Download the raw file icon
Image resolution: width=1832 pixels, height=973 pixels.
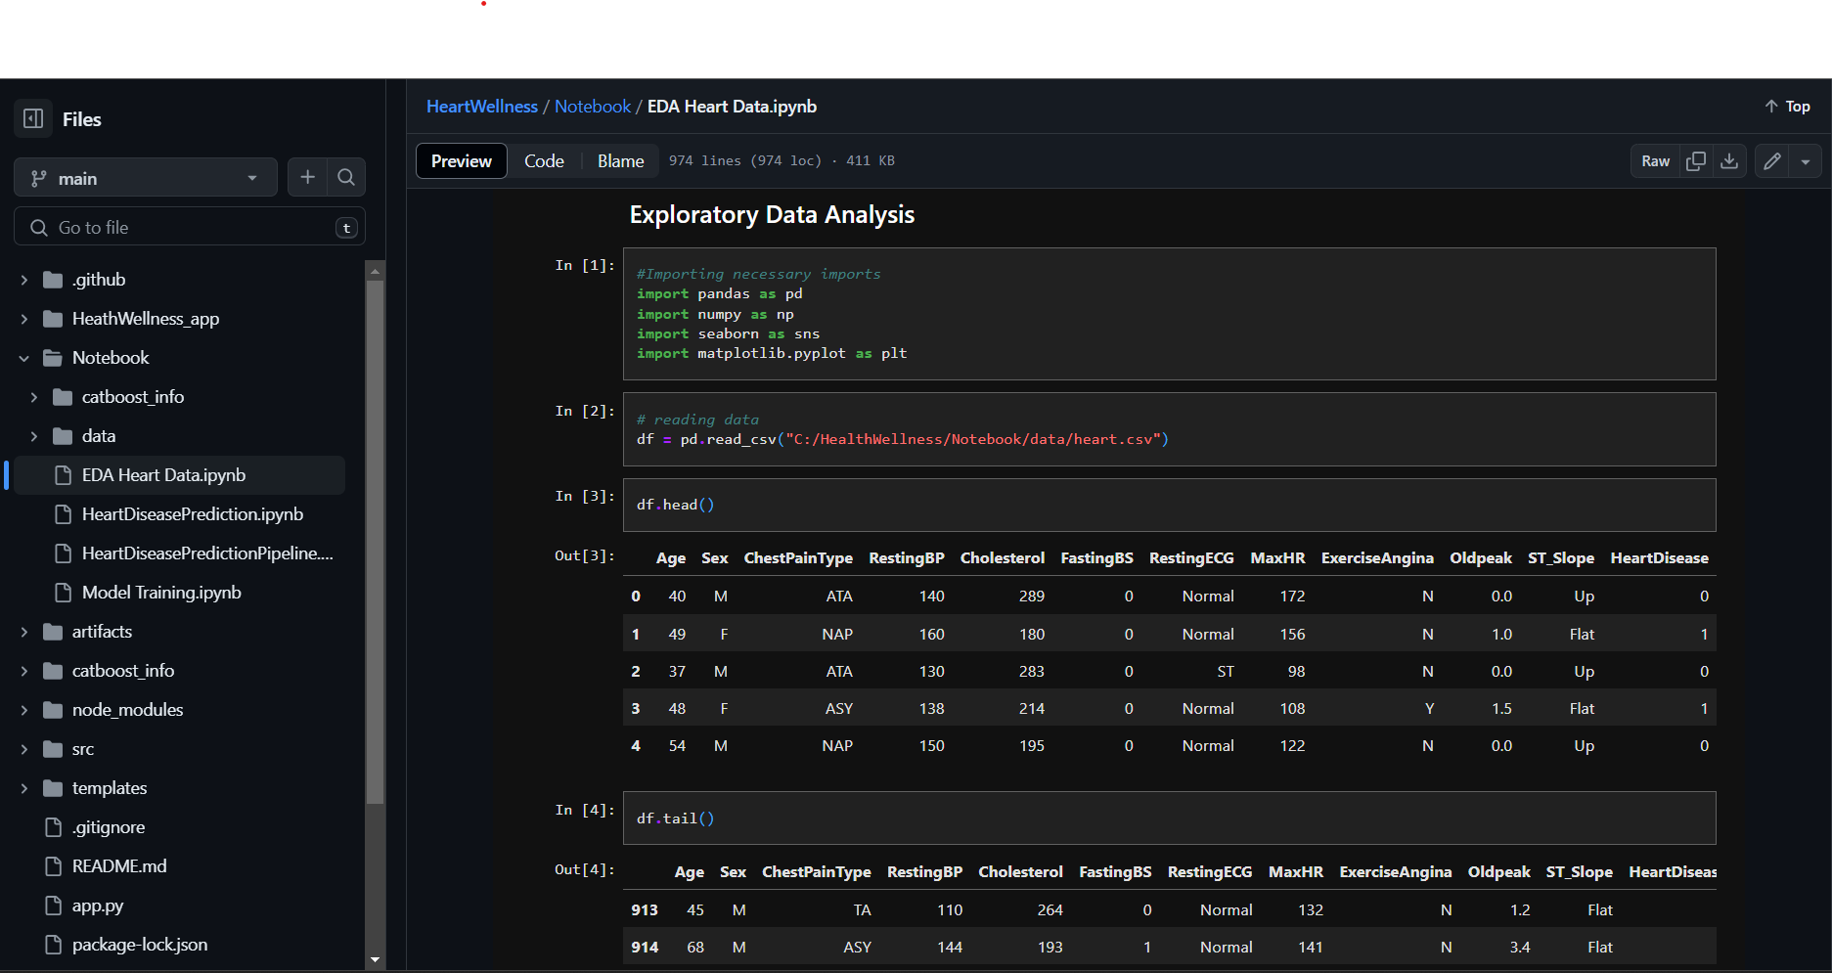coord(1729,161)
